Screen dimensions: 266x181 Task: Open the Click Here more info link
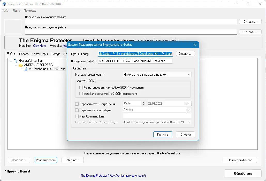(x=39, y=46)
